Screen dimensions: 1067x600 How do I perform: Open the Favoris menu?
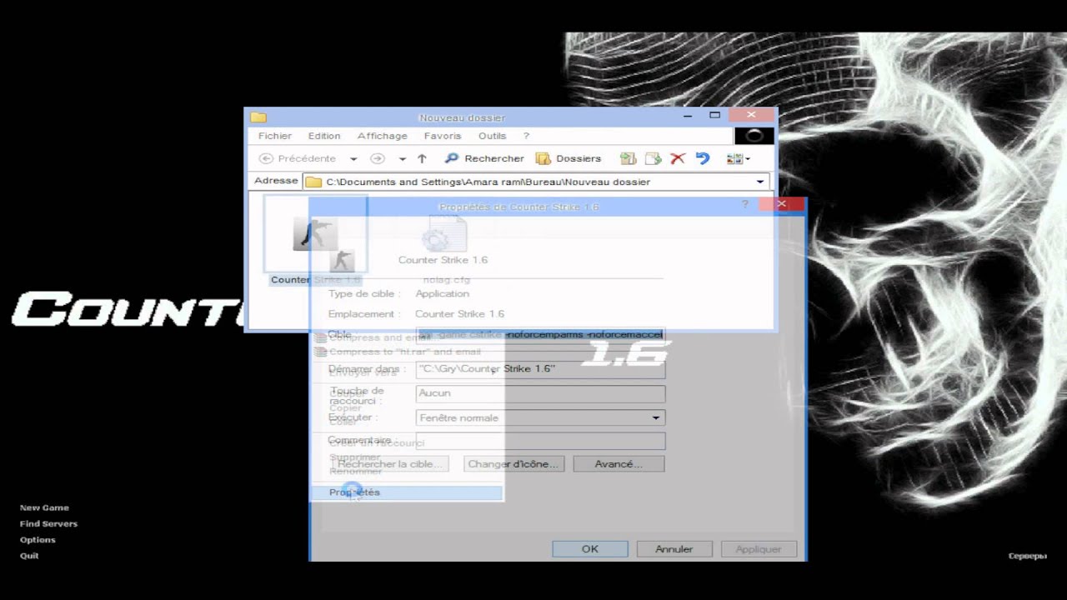pos(443,136)
